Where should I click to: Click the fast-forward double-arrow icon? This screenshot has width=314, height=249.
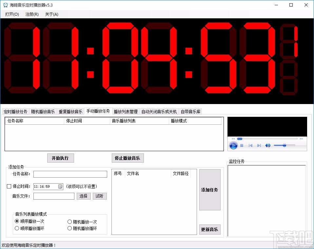coord(301,139)
